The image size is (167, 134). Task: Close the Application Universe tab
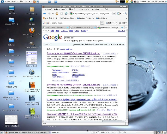pos(67,28)
